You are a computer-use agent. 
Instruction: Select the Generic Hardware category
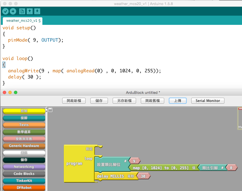pyautogui.click(x=24, y=146)
